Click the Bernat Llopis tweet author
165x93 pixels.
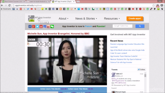(121, 92)
